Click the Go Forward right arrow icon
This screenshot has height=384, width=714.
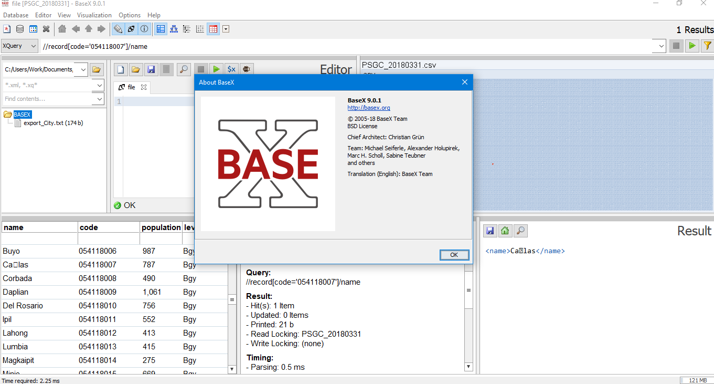101,29
